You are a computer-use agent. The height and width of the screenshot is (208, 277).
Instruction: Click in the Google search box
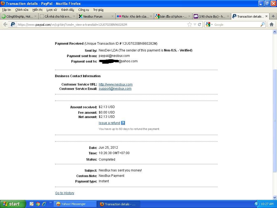point(237,25)
